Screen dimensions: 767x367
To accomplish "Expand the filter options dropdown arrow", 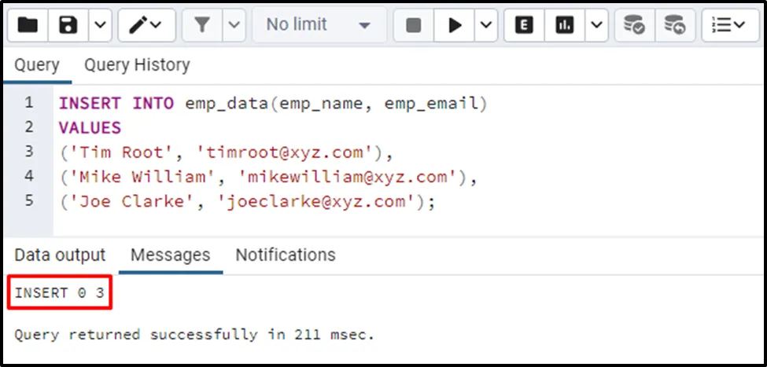I will [x=234, y=25].
